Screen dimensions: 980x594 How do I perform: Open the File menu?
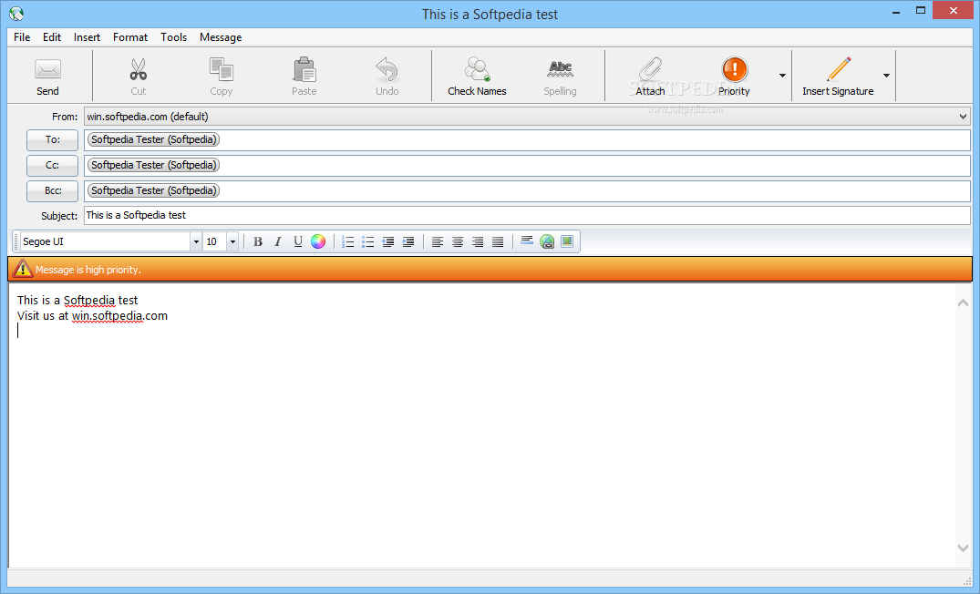[22, 37]
